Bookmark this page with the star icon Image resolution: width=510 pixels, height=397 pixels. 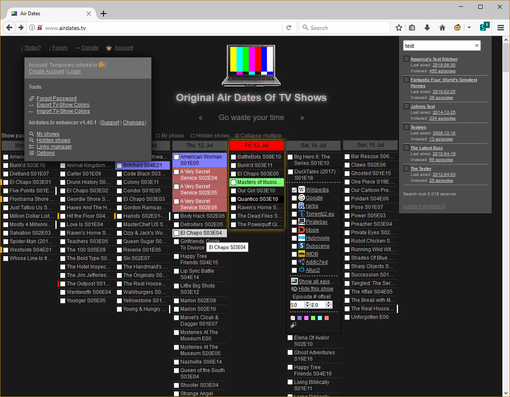point(398,28)
